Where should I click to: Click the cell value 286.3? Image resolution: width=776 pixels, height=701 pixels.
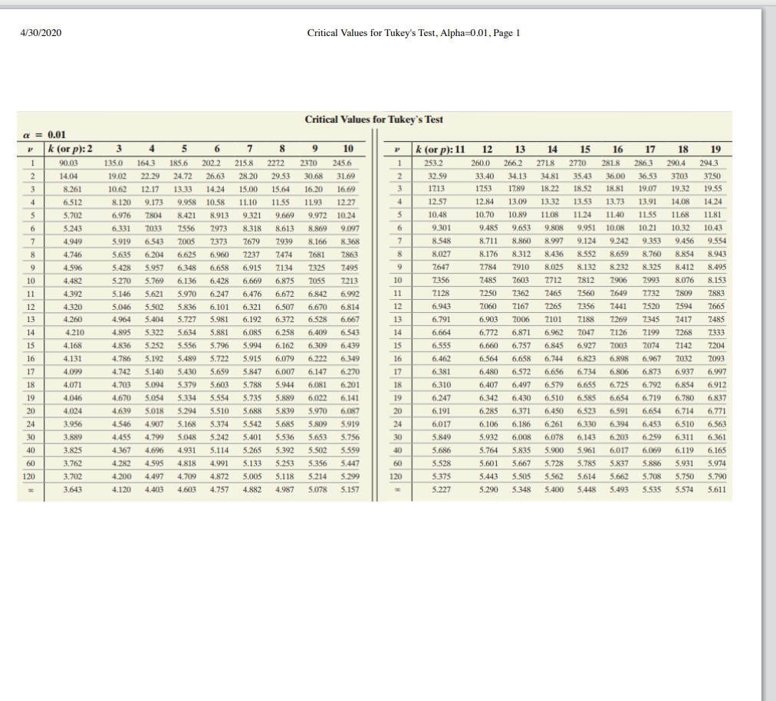643,163
